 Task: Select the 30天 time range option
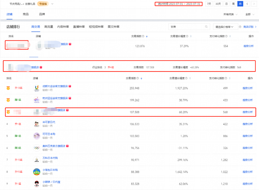click(218, 4)
